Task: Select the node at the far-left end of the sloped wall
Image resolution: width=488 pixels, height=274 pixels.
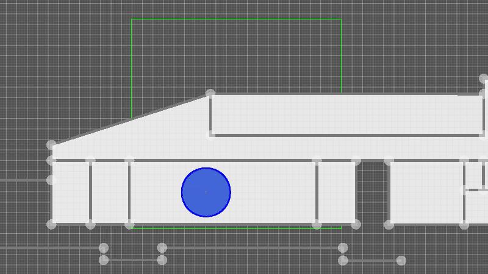Action: (51, 145)
